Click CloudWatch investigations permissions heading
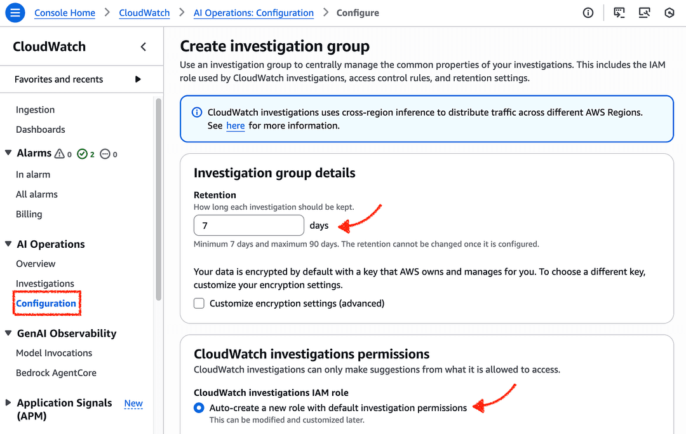 [x=311, y=353]
